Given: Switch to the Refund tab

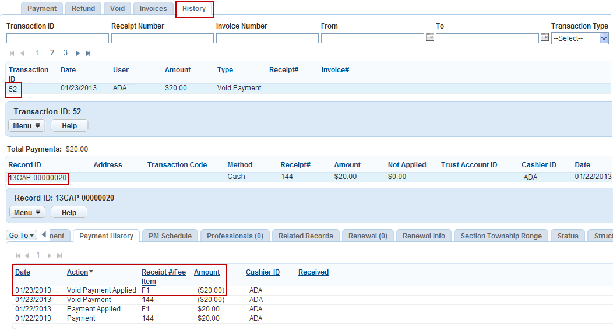Looking at the screenshot, I should [x=83, y=9].
